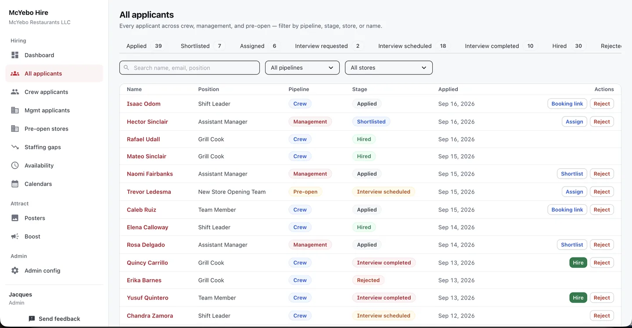
Task: Click Erika Barnes' Rejected stage badge
Action: [368, 280]
